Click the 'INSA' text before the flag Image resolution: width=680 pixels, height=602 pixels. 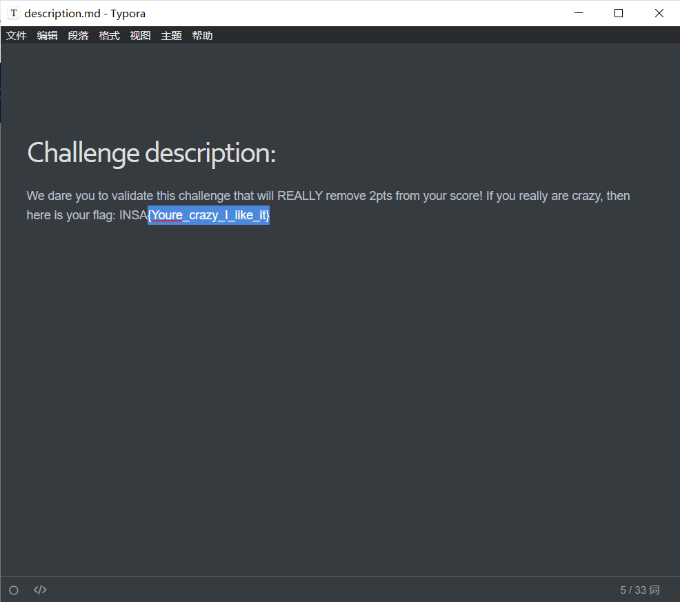[132, 216]
